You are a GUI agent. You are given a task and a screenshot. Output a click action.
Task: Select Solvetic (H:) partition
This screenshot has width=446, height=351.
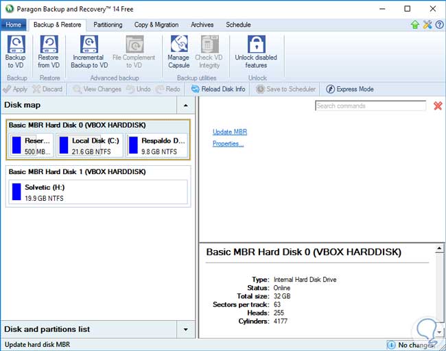coord(98,192)
